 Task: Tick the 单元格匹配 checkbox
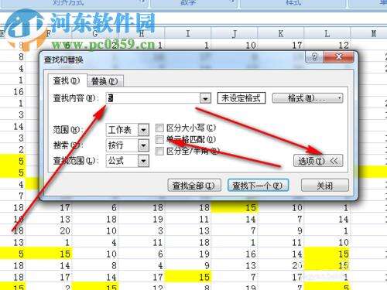[159, 139]
